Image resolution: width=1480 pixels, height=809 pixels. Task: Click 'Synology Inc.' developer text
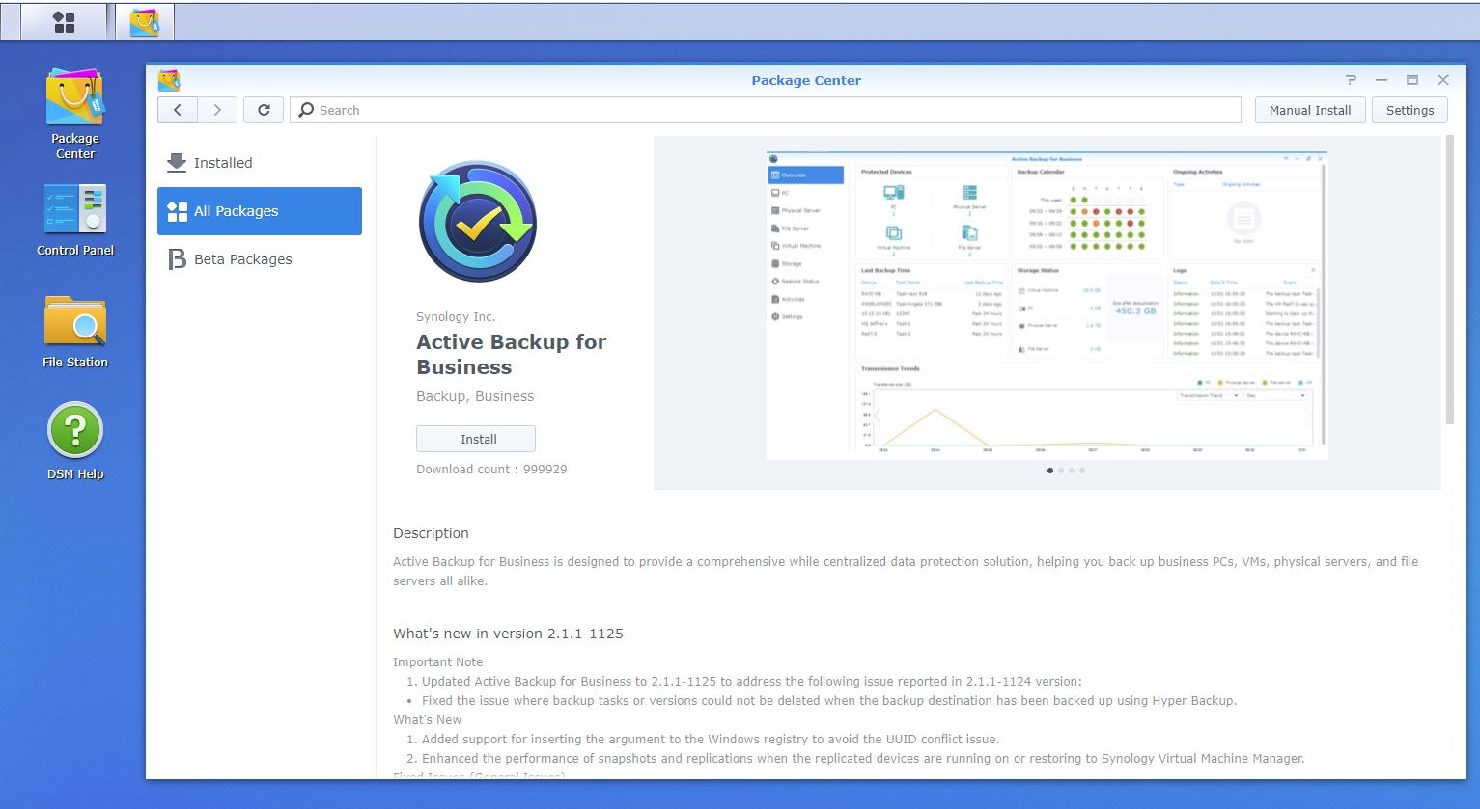coord(456,316)
